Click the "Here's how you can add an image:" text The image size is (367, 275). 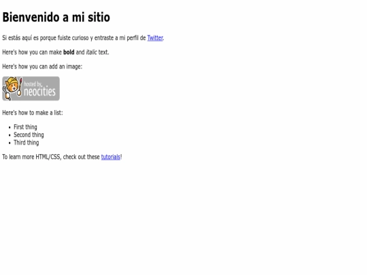coord(42,67)
